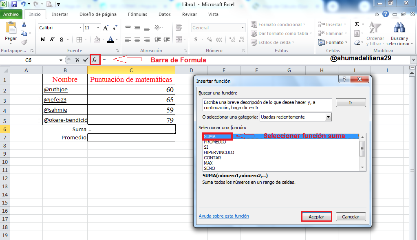Click the thousands separator 000 icon
Image resolution: width=417 pixels, height=240 pixels.
tap(219, 40)
